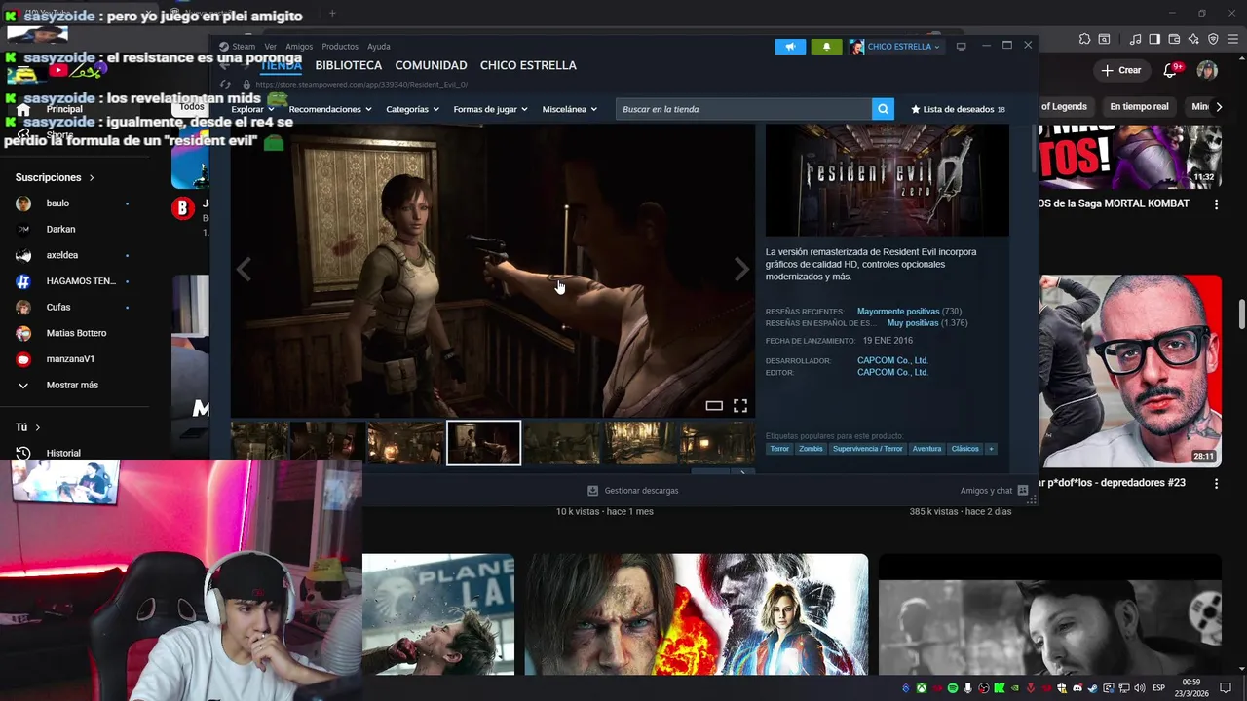Open developer link CAPCOM Co., Ltd.
Screen dimensions: 1247x701
point(892,360)
